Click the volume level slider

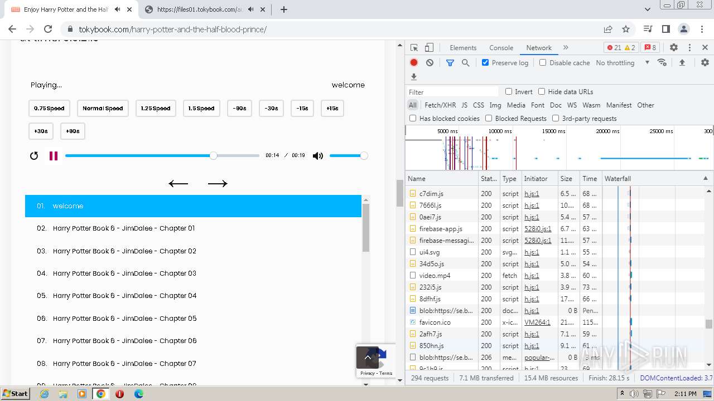tap(349, 156)
